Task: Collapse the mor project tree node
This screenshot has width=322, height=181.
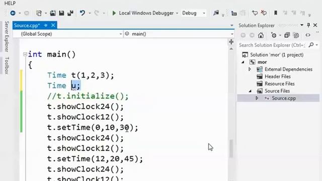Action: [x=243, y=62]
